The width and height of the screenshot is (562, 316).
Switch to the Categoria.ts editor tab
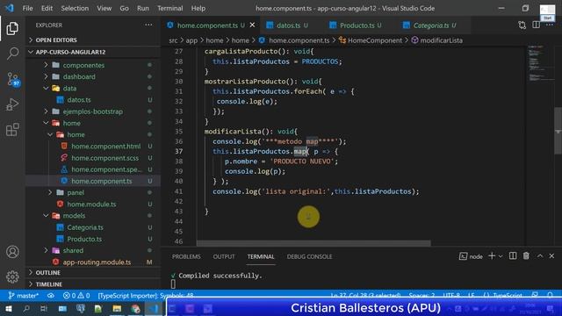(430, 25)
